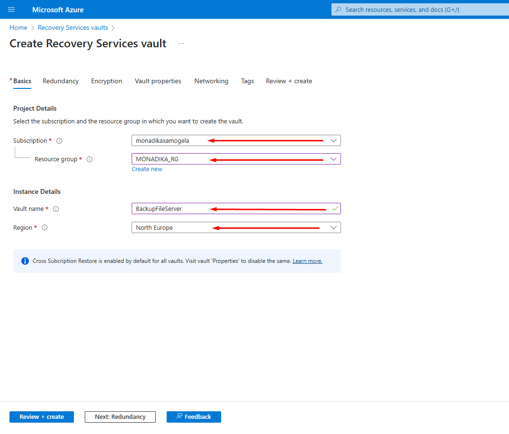Open Recovery Services vaults in the breadcrumb
The width and height of the screenshot is (509, 434).
(x=73, y=27)
